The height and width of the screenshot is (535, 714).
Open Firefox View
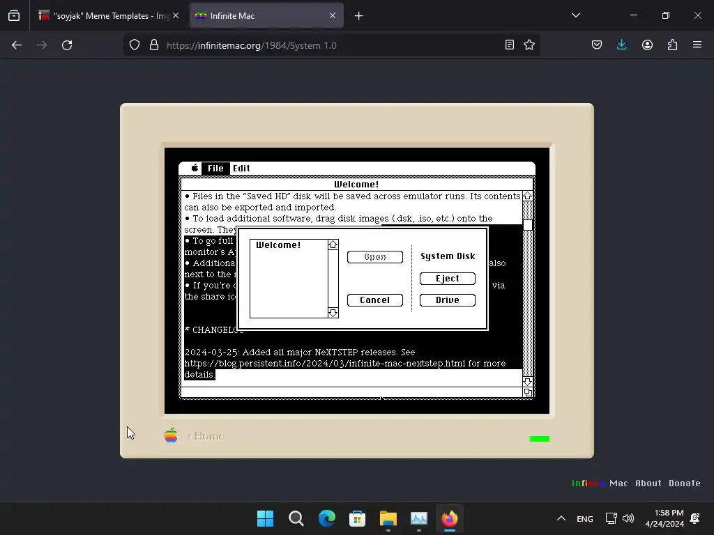click(x=14, y=16)
